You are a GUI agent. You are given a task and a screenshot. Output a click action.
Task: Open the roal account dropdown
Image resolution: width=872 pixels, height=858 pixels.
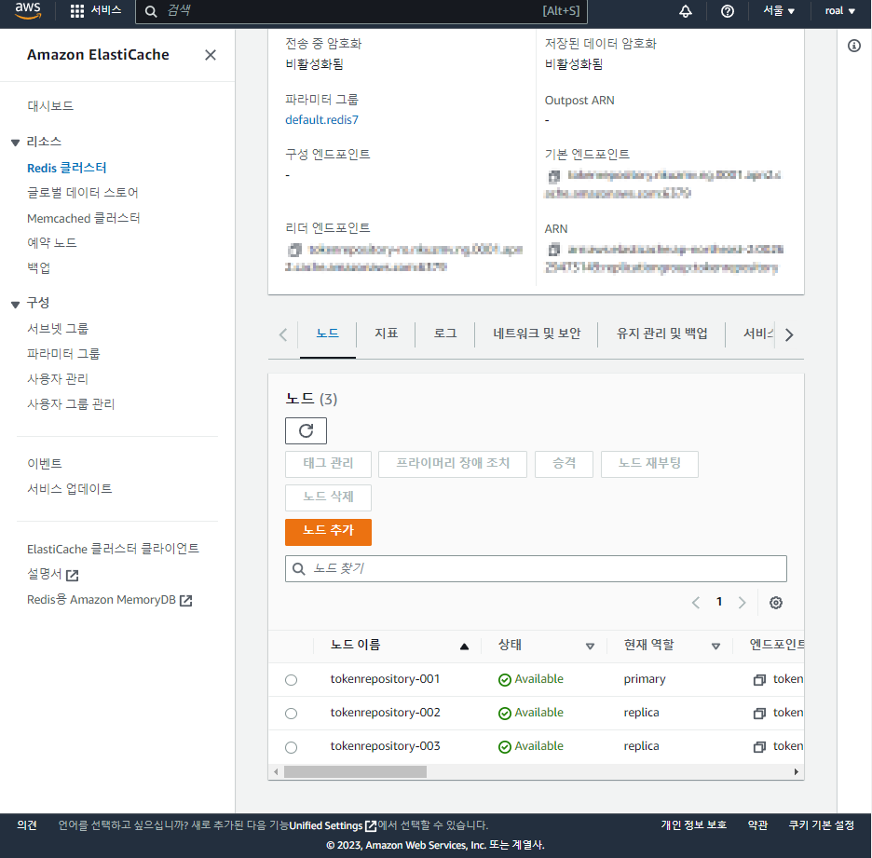click(x=839, y=10)
